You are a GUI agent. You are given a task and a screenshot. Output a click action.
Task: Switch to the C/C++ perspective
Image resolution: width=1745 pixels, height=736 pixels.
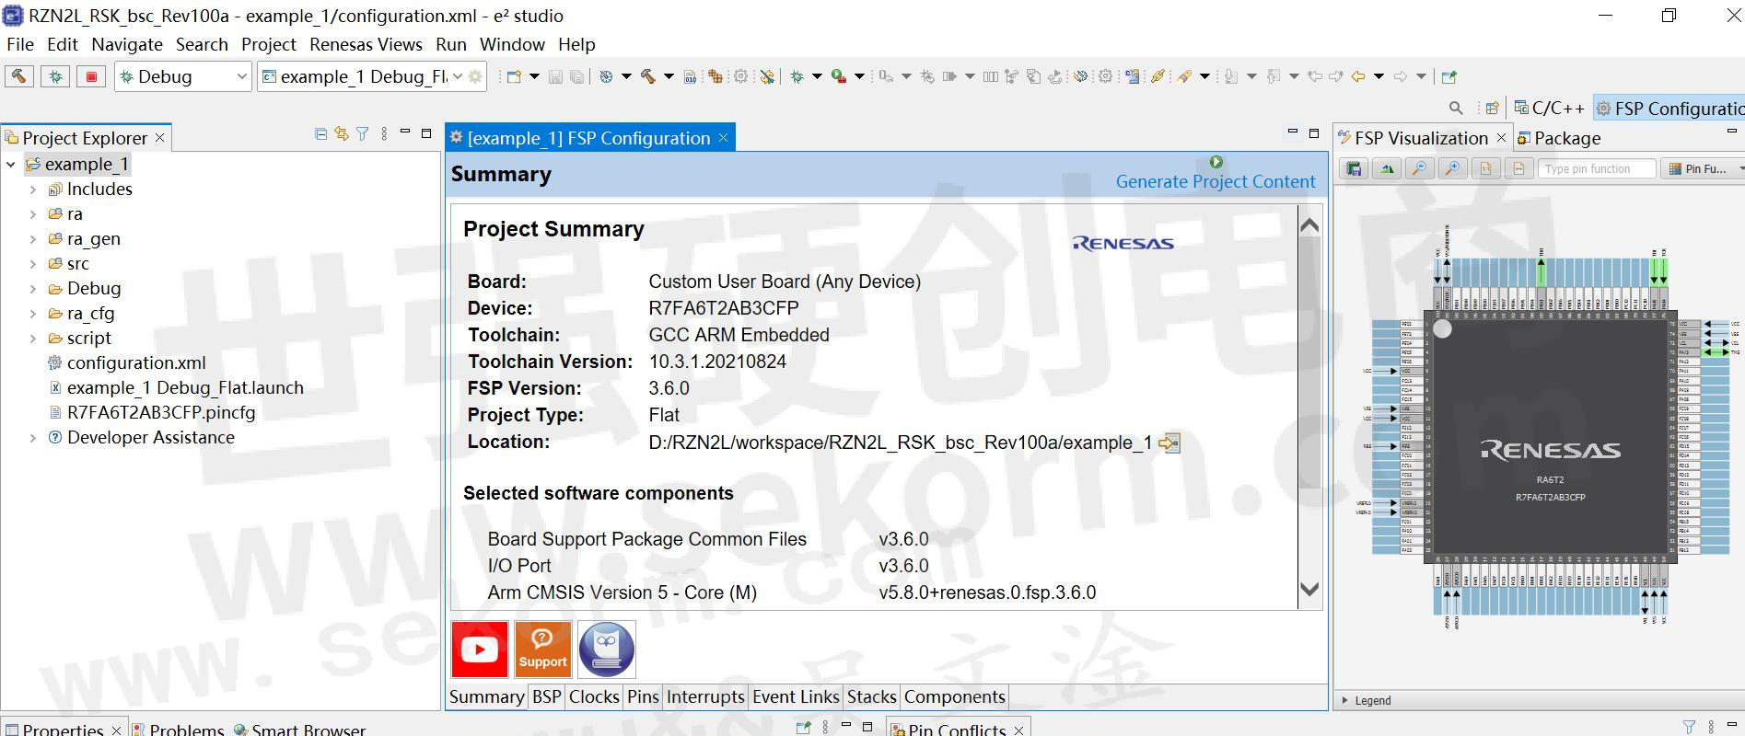[1550, 109]
